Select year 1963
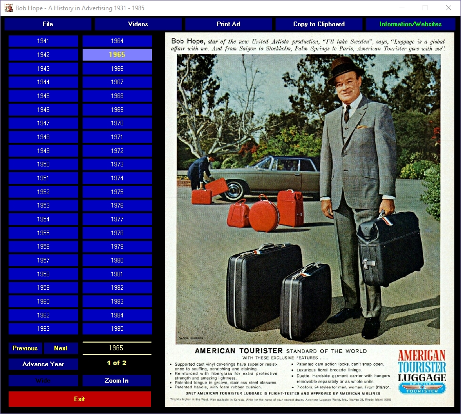This screenshot has width=461, height=414. coord(43,329)
